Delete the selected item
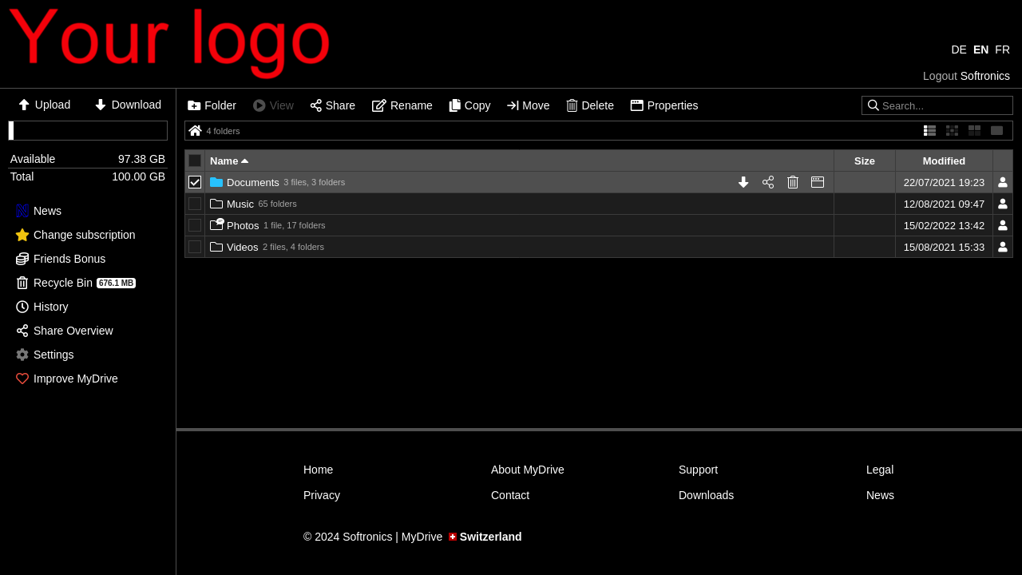 590,105
